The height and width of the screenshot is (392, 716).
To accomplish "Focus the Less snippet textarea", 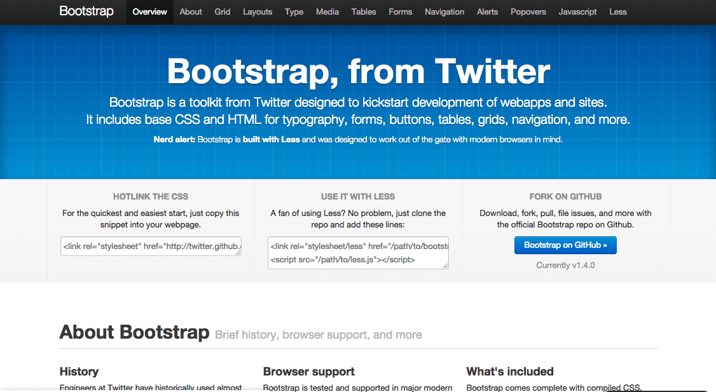I will (x=358, y=253).
